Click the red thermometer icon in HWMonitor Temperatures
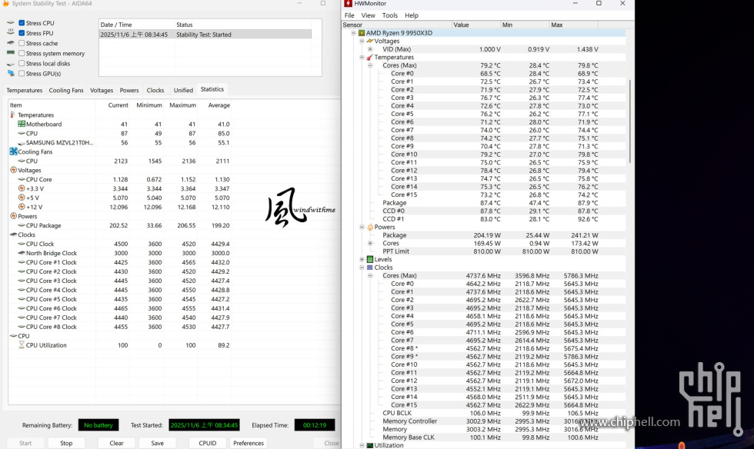Image resolution: width=754 pixels, height=449 pixels. 369,58
